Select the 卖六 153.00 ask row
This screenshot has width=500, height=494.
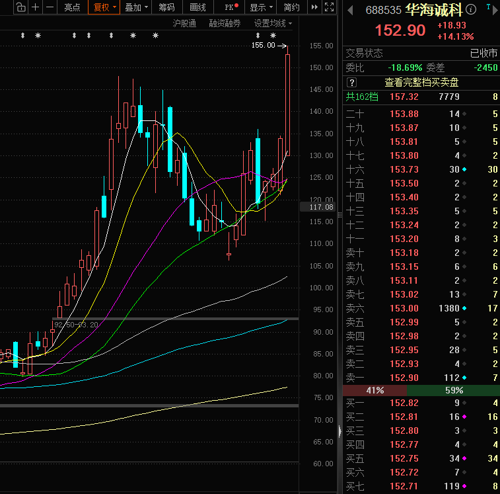tap(421, 308)
